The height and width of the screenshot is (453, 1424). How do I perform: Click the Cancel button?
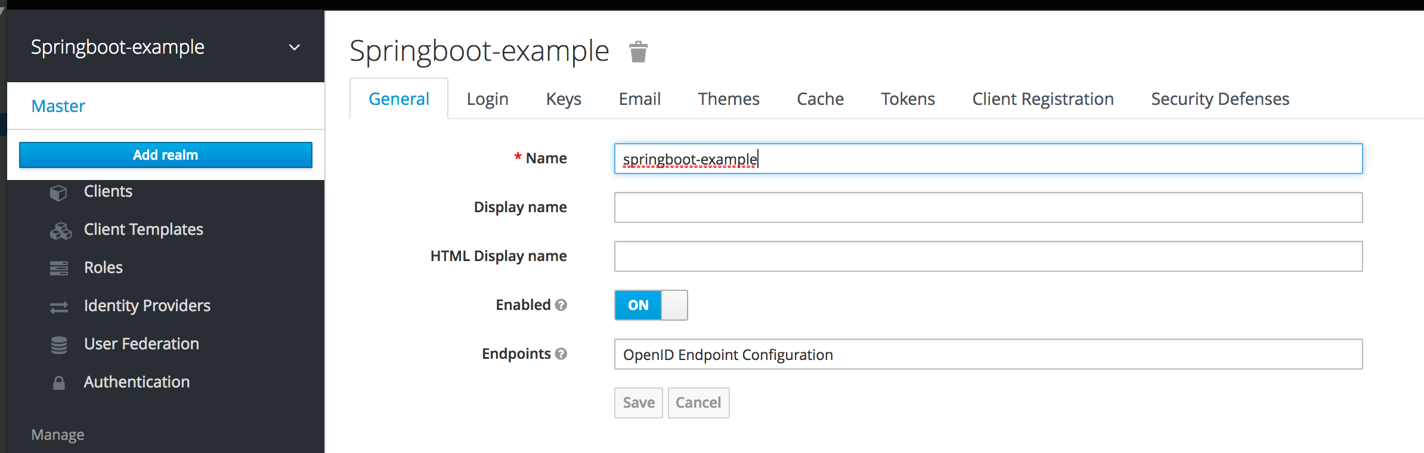point(698,403)
